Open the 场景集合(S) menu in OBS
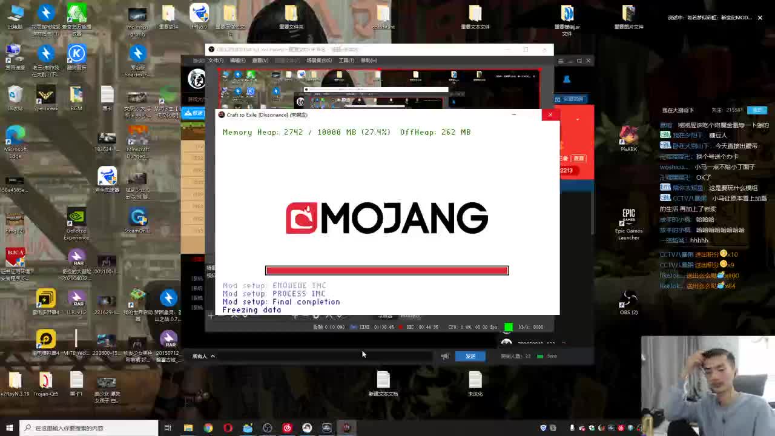Screen dimensions: 775x436 (x=319, y=61)
